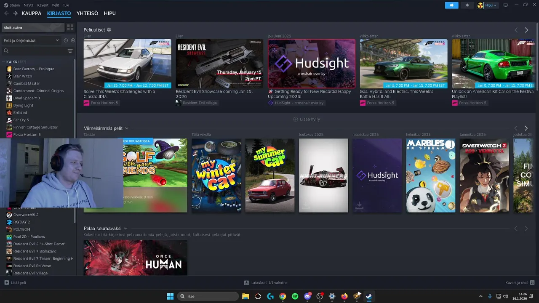Screen dimensions: 539x303
Task: Click Lisää peli add game button
Action: pos(15,283)
